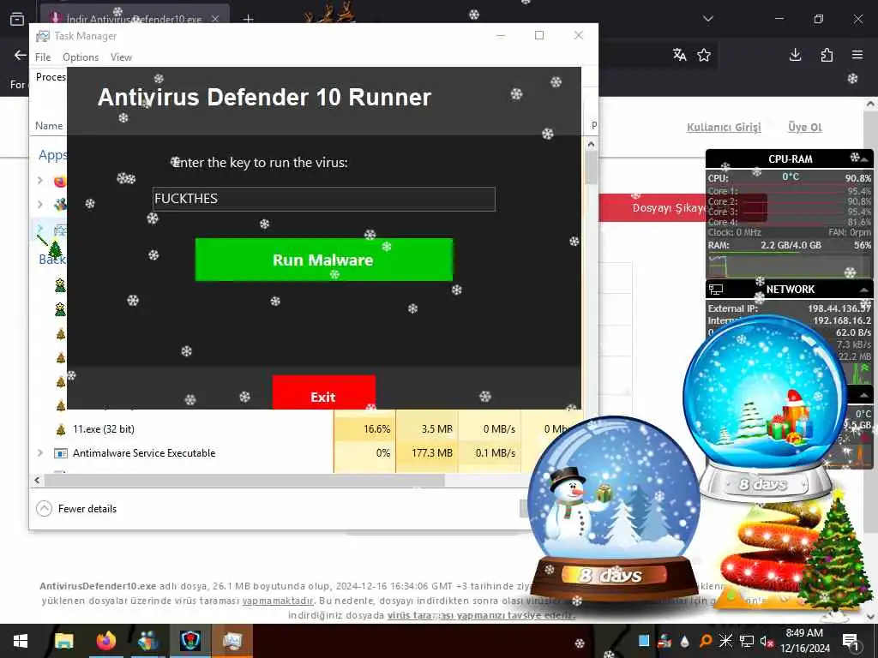Click 16.6% CPU cell of 11.exe
The width and height of the screenshot is (878, 658).
click(364, 429)
